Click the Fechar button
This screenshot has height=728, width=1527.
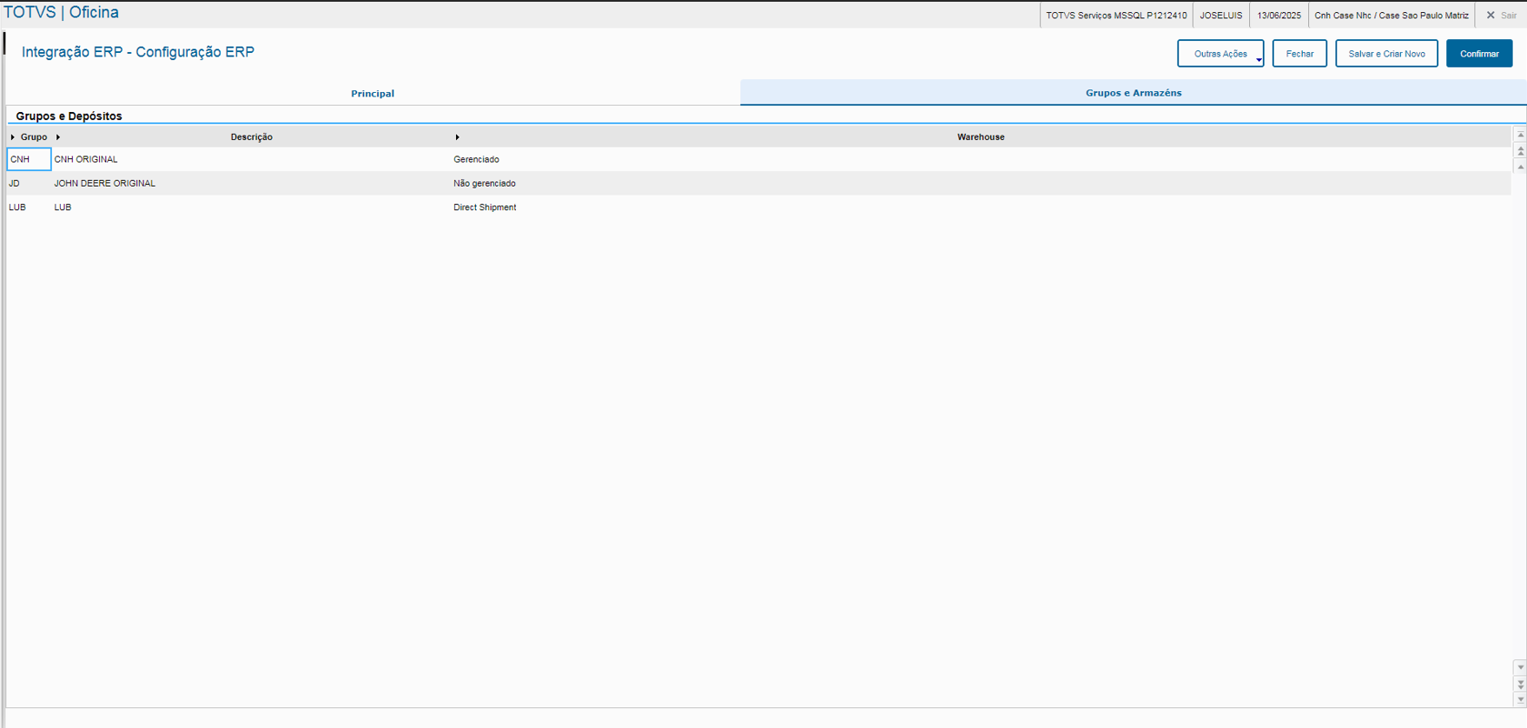pos(1299,54)
